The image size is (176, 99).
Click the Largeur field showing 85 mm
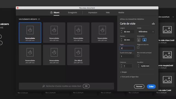pos(129,32)
